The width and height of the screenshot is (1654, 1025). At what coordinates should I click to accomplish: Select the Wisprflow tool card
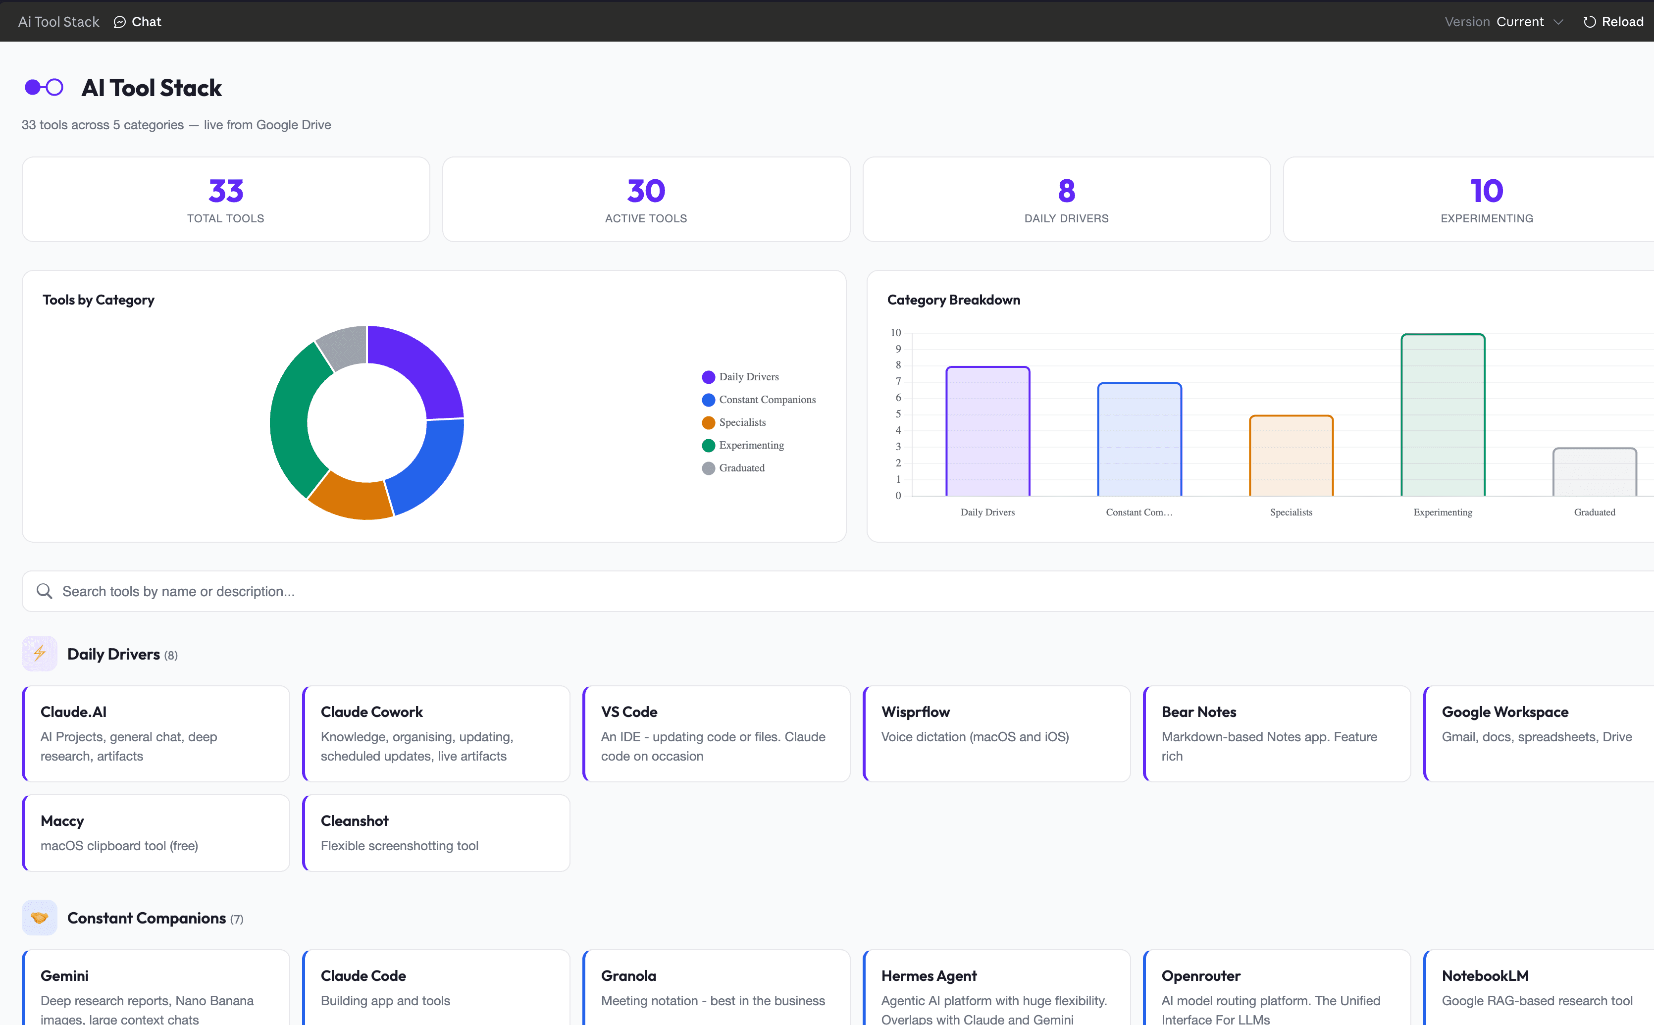996,733
